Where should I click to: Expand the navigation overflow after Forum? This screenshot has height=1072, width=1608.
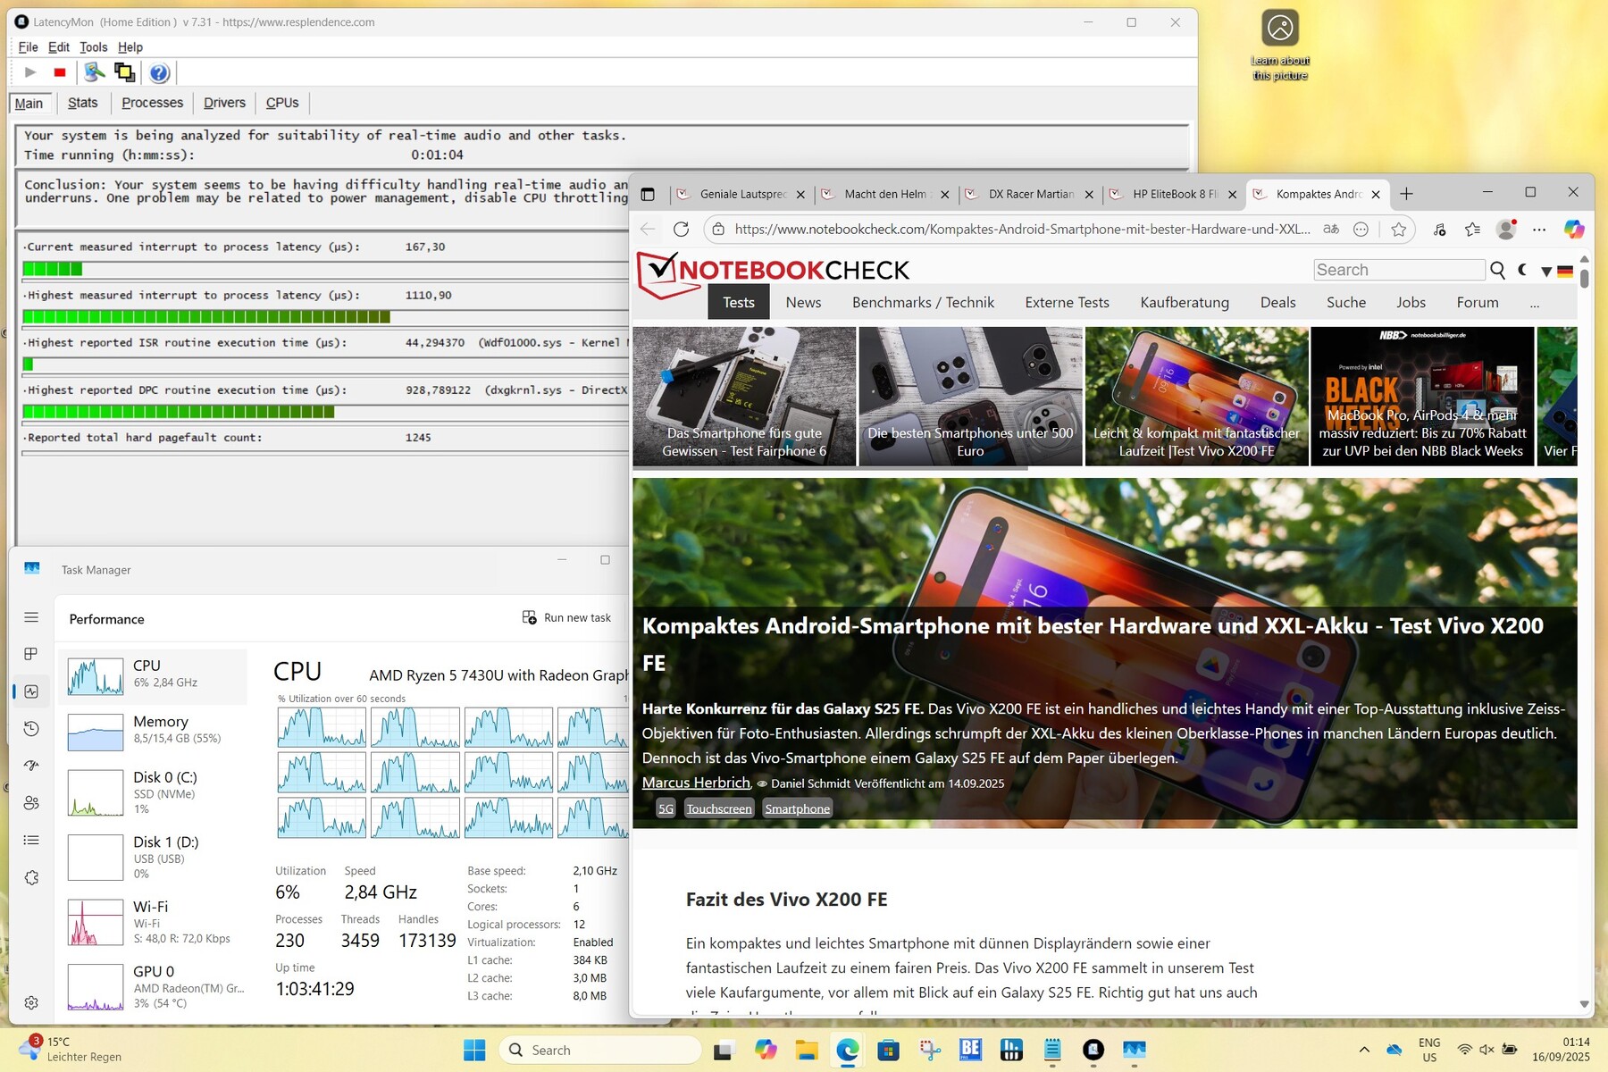pyautogui.click(x=1535, y=304)
